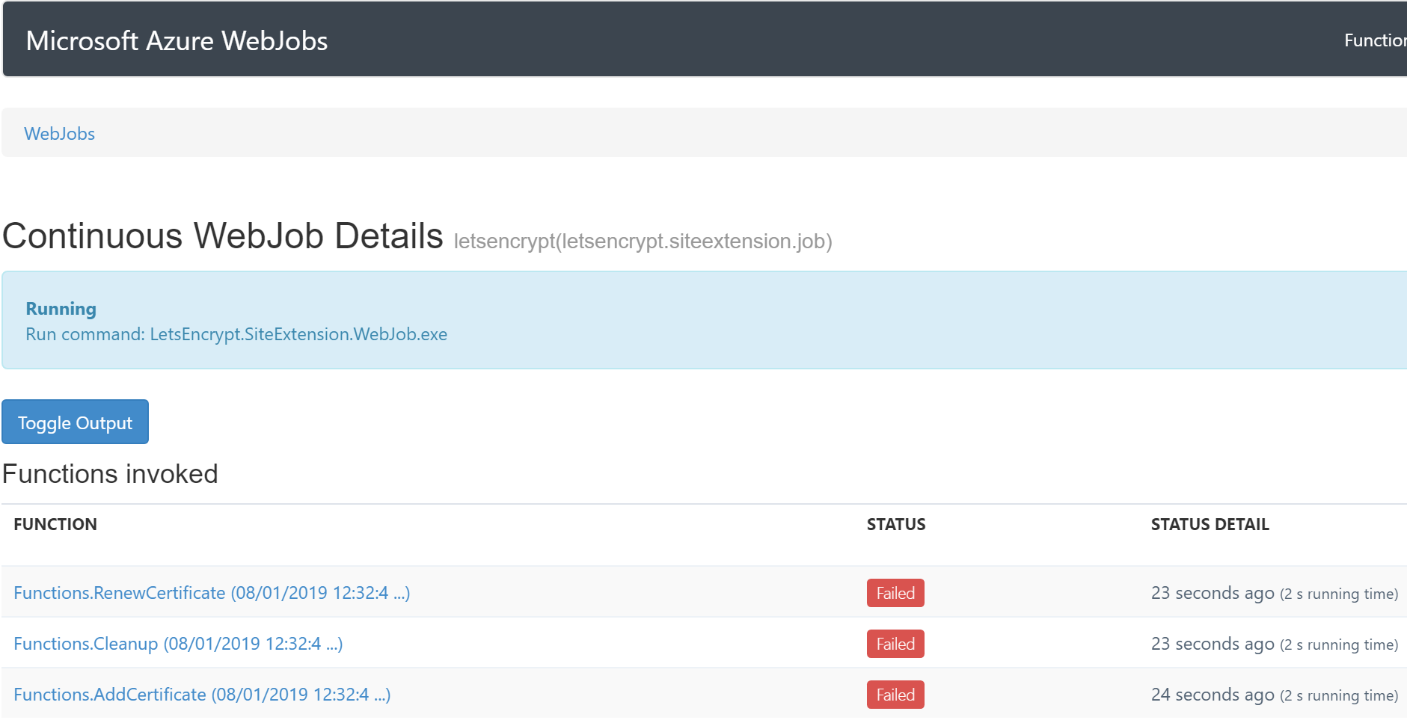Click the Failed badge for AddCertificate
The image size is (1407, 726).
pyautogui.click(x=895, y=695)
